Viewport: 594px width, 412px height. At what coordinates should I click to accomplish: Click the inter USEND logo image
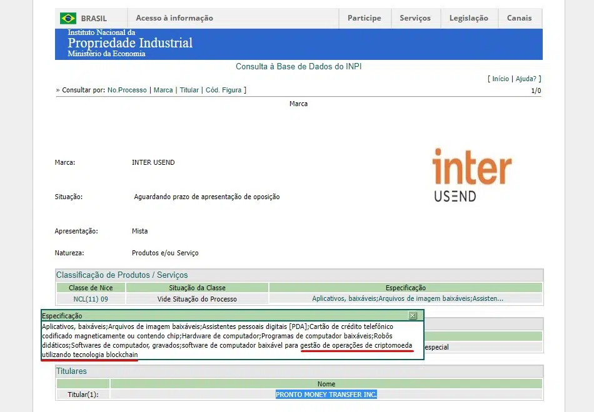pyautogui.click(x=471, y=175)
